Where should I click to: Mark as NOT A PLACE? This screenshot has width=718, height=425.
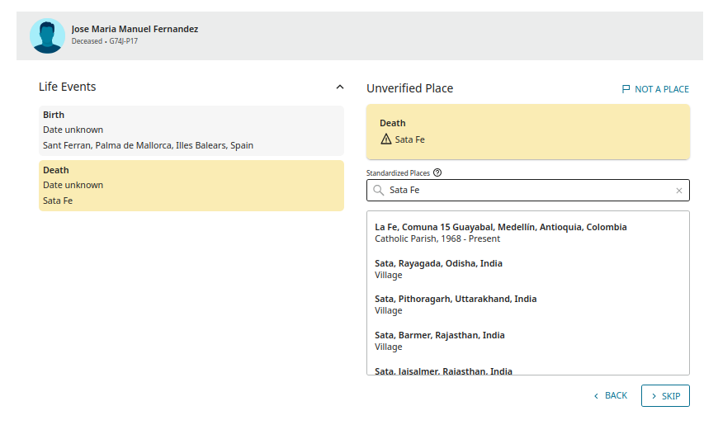click(661, 89)
